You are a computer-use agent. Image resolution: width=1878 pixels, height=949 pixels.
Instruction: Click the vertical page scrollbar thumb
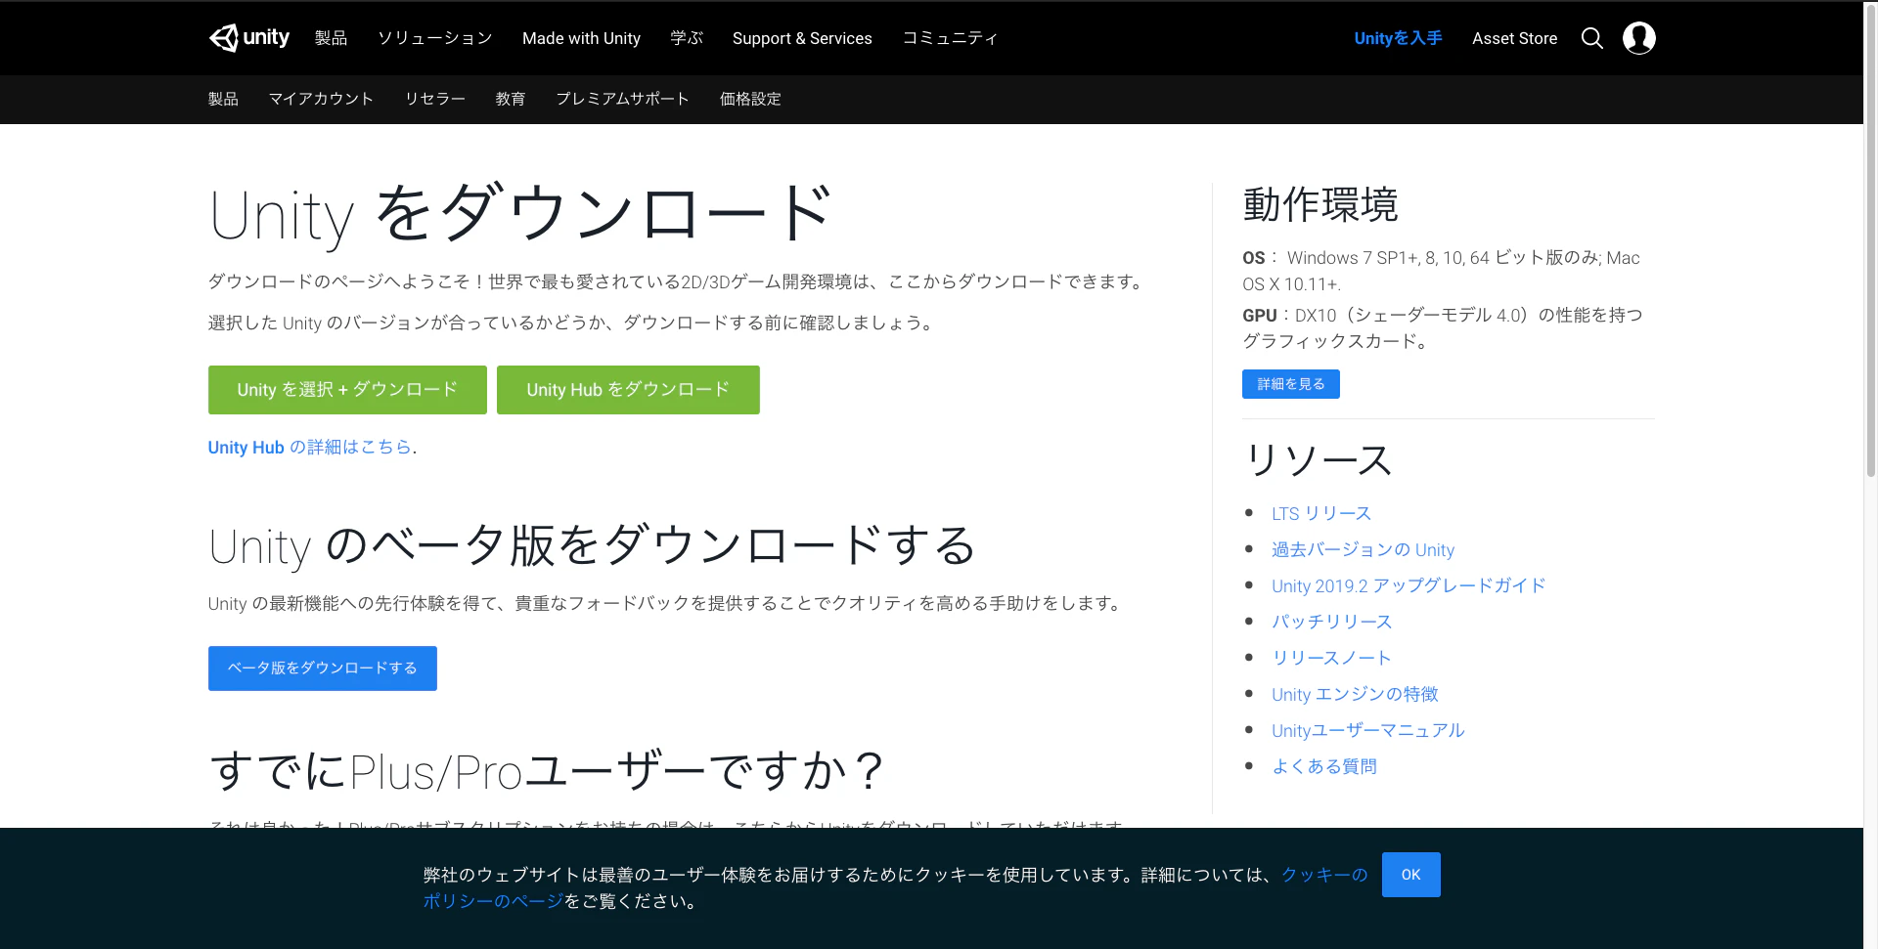coord(1871,239)
